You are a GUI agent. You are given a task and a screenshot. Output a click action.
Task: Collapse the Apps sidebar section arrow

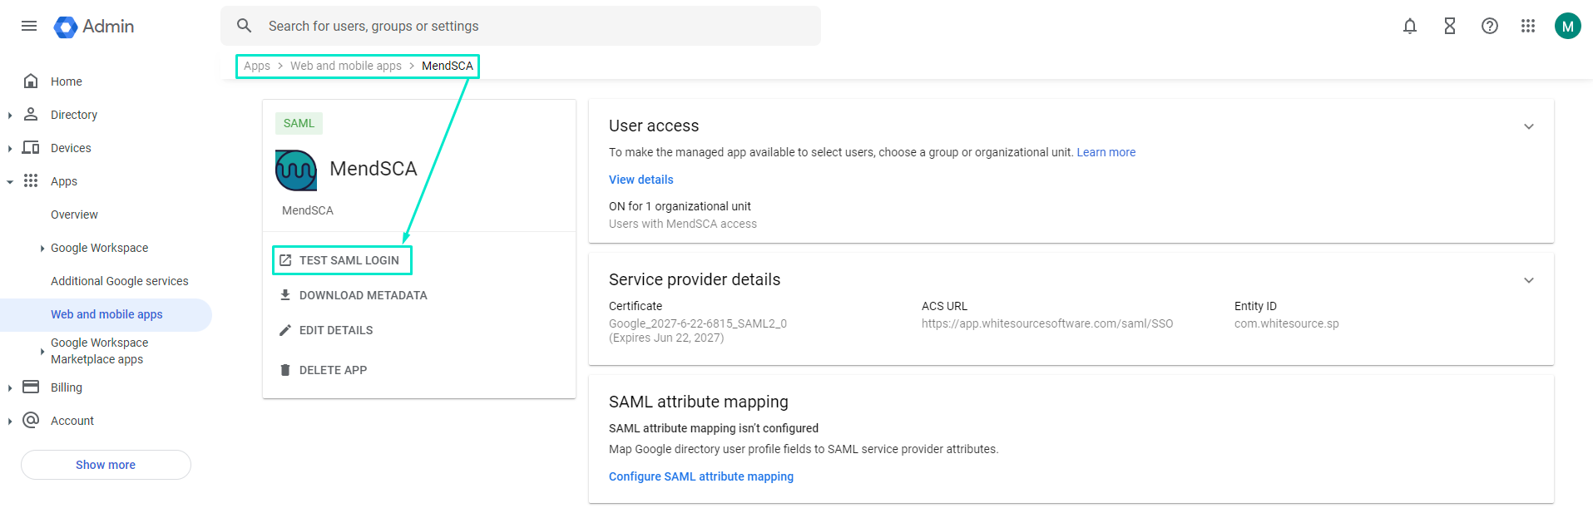click(10, 182)
